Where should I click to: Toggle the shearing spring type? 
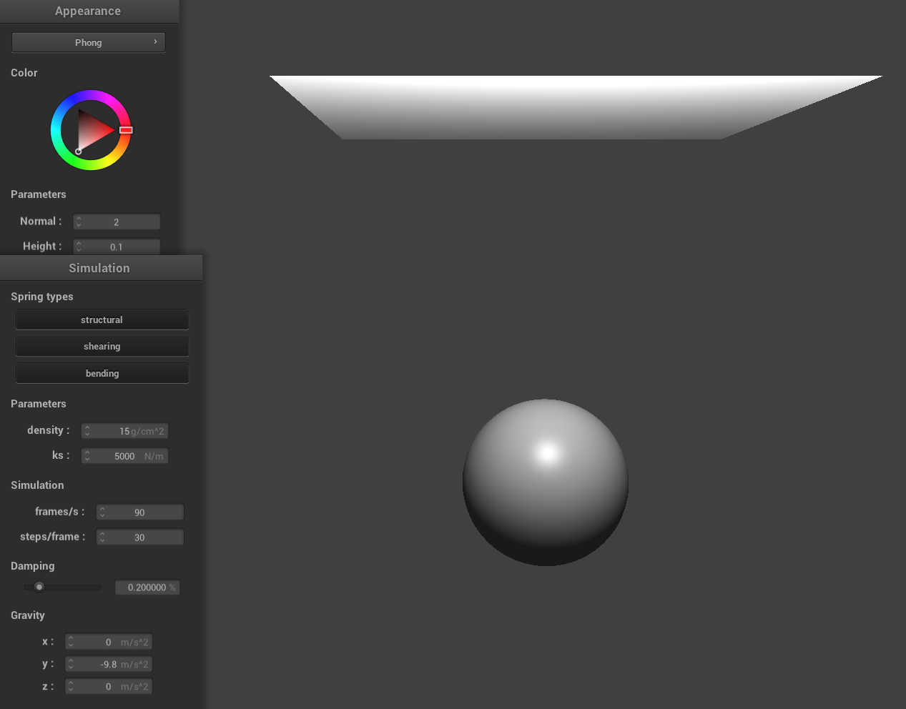pos(102,347)
